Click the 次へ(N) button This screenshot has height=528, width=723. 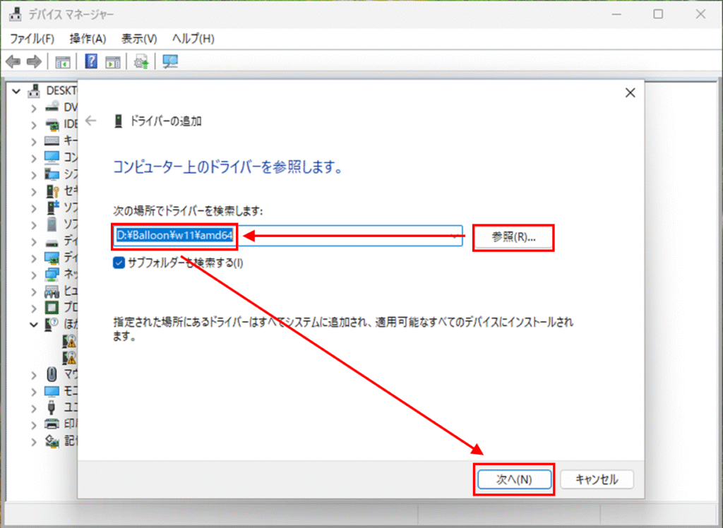(513, 479)
